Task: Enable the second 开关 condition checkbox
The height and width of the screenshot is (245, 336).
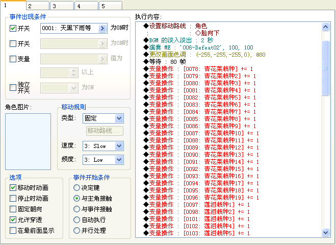Action: 13,43
